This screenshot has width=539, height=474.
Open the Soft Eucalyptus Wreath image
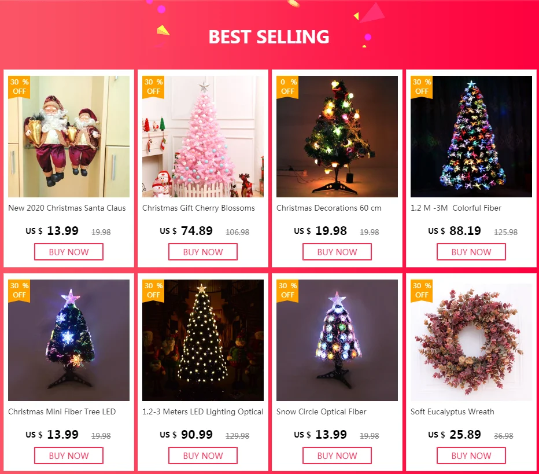471,340
